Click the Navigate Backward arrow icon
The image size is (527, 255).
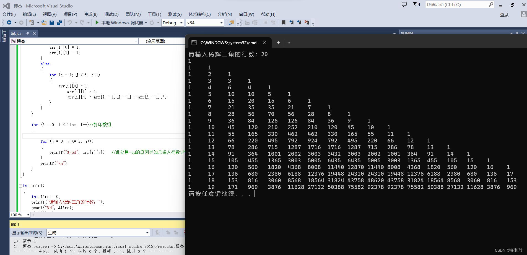pos(9,23)
